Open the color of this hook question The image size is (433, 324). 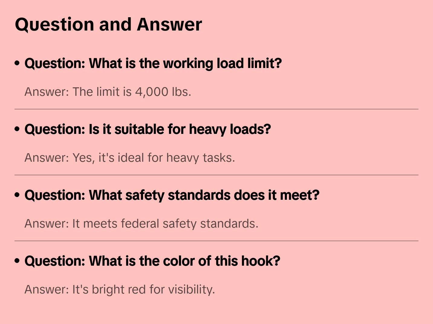point(152,261)
